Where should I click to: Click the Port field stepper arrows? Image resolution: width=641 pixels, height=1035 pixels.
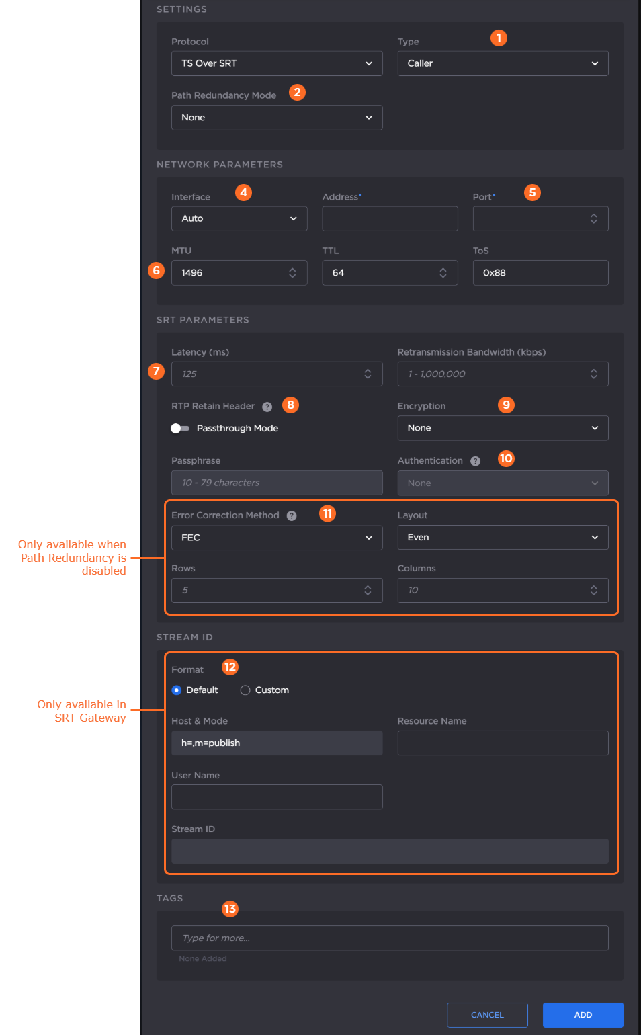coord(593,218)
